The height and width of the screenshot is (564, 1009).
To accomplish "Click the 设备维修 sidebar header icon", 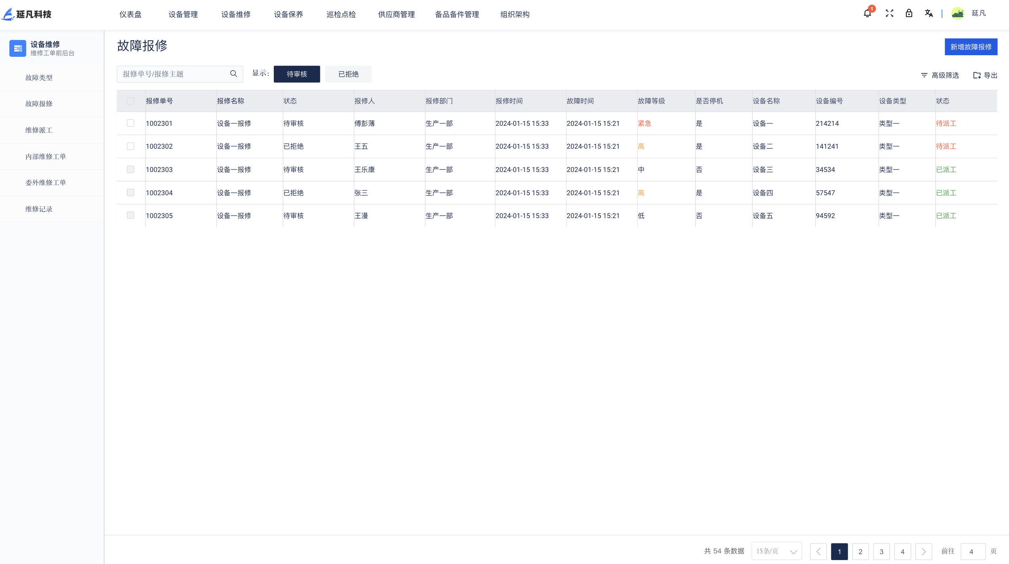I will coord(18,48).
